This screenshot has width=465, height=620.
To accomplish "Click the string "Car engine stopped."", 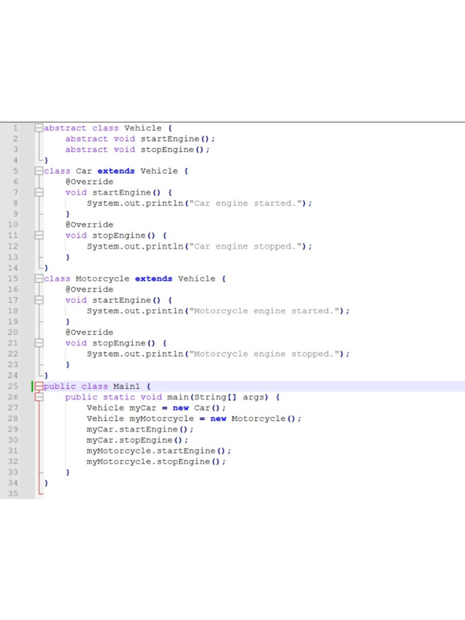I will click(245, 246).
